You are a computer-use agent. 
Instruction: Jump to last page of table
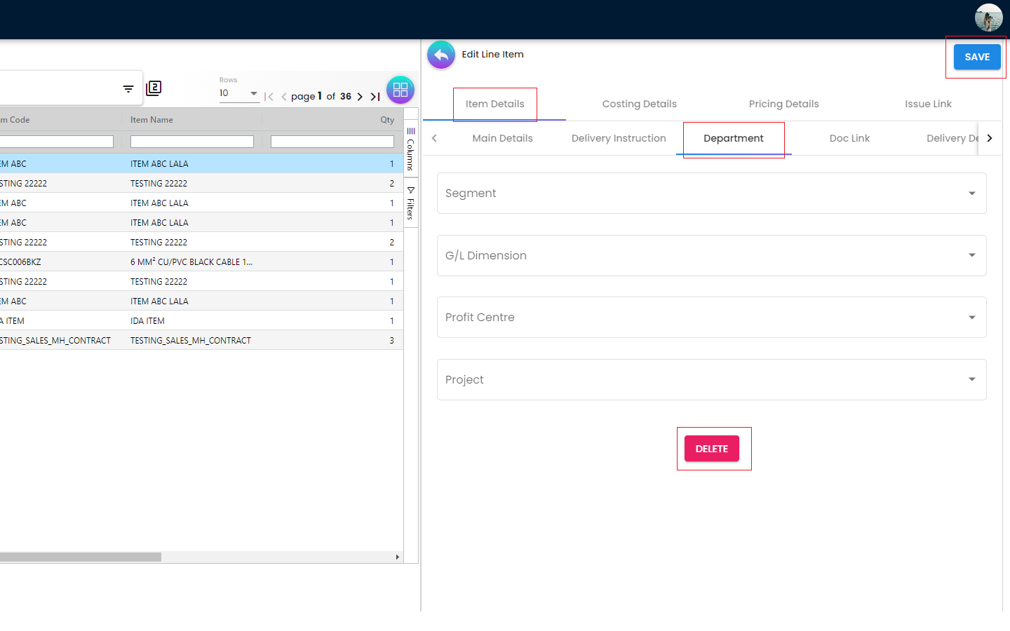375,97
